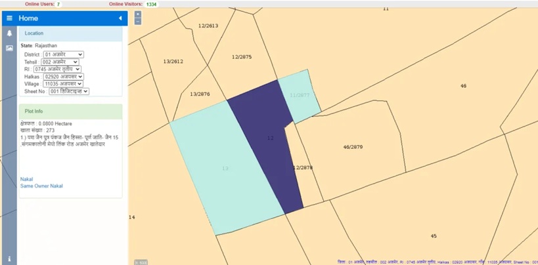Click the State Rajasthan label
The width and height of the screenshot is (538, 265).
click(39, 46)
